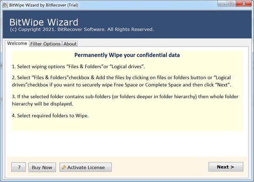Click the Activate License button label

pyautogui.click(x=89, y=167)
